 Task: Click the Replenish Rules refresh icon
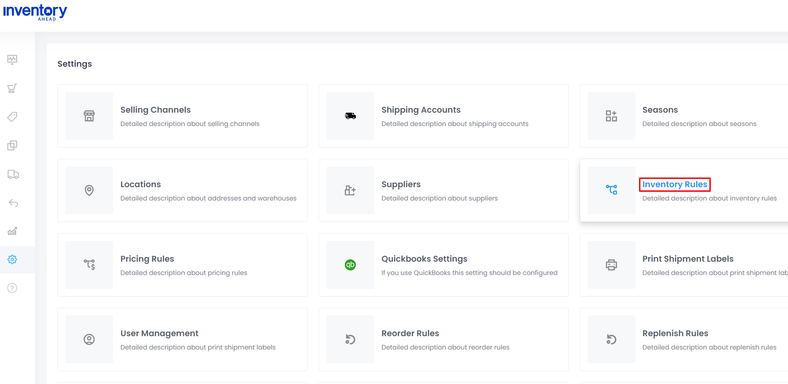tap(611, 339)
